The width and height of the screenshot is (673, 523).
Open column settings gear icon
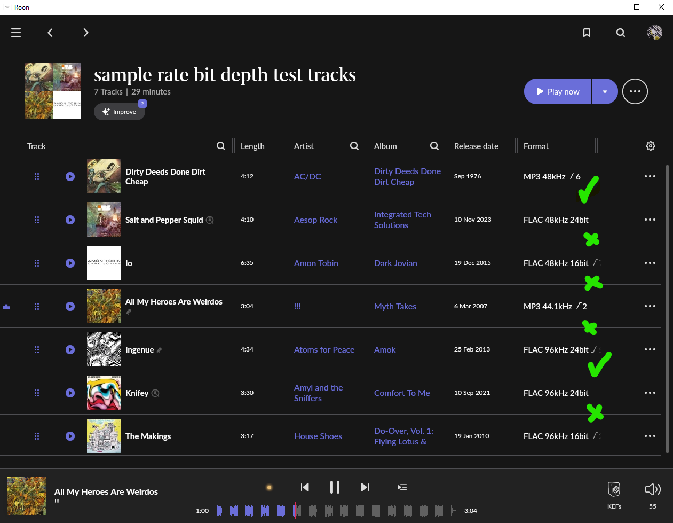tap(651, 146)
